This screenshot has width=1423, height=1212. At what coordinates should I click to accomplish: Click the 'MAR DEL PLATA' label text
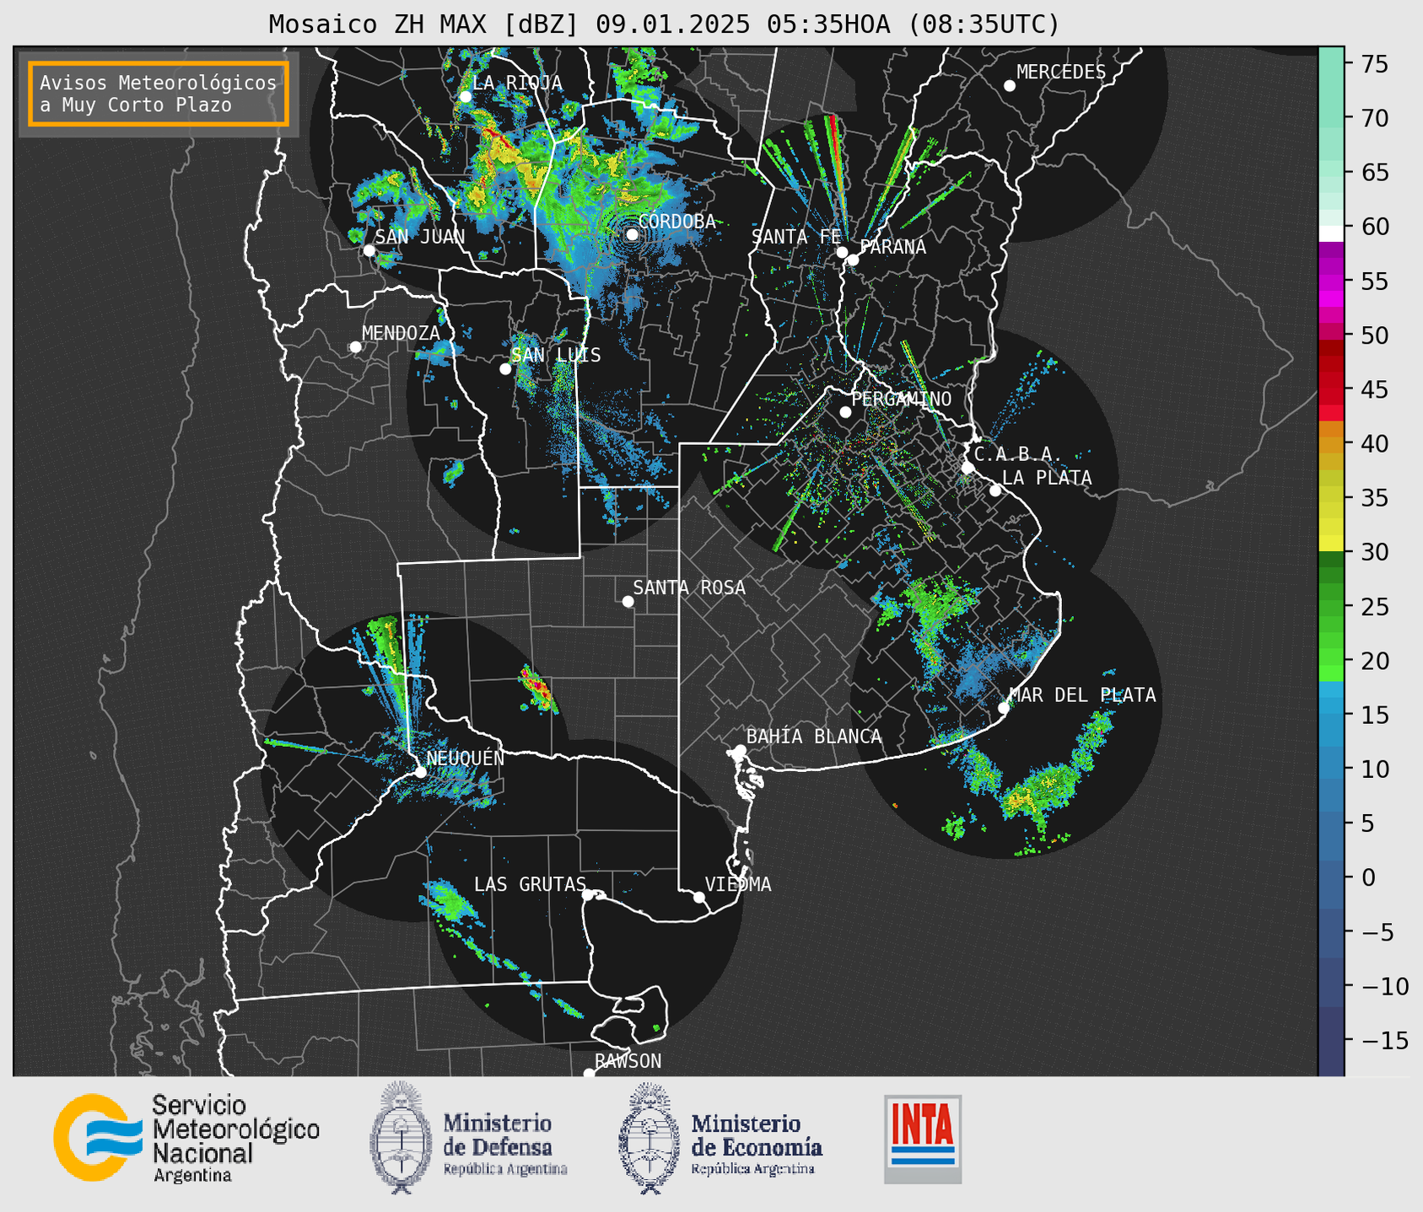[x=1082, y=695]
